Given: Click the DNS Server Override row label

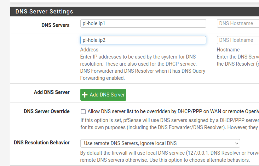Looking at the screenshot, I should click(47, 111).
